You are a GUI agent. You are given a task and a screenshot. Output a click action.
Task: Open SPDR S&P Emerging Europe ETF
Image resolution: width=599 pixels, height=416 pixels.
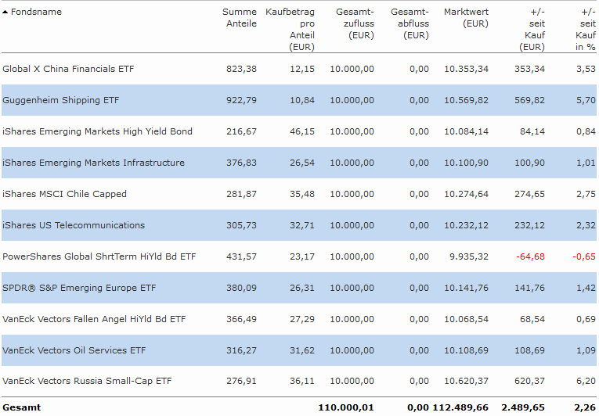pyautogui.click(x=79, y=288)
